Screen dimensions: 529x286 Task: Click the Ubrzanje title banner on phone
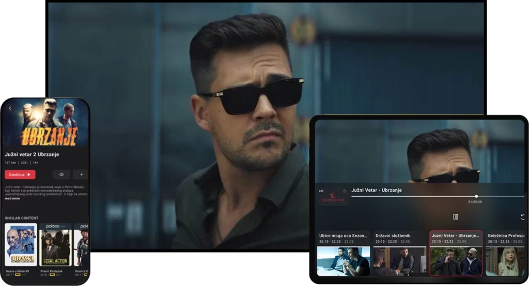[x=50, y=136]
